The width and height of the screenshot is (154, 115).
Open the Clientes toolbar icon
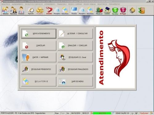point(6,10)
